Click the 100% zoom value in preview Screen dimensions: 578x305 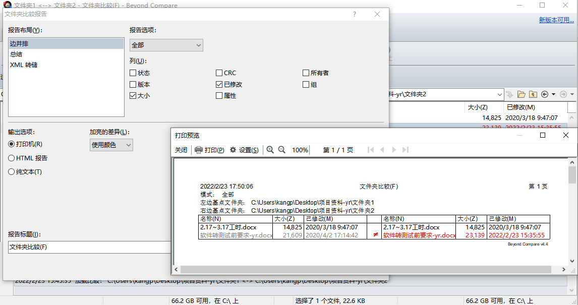click(300, 150)
